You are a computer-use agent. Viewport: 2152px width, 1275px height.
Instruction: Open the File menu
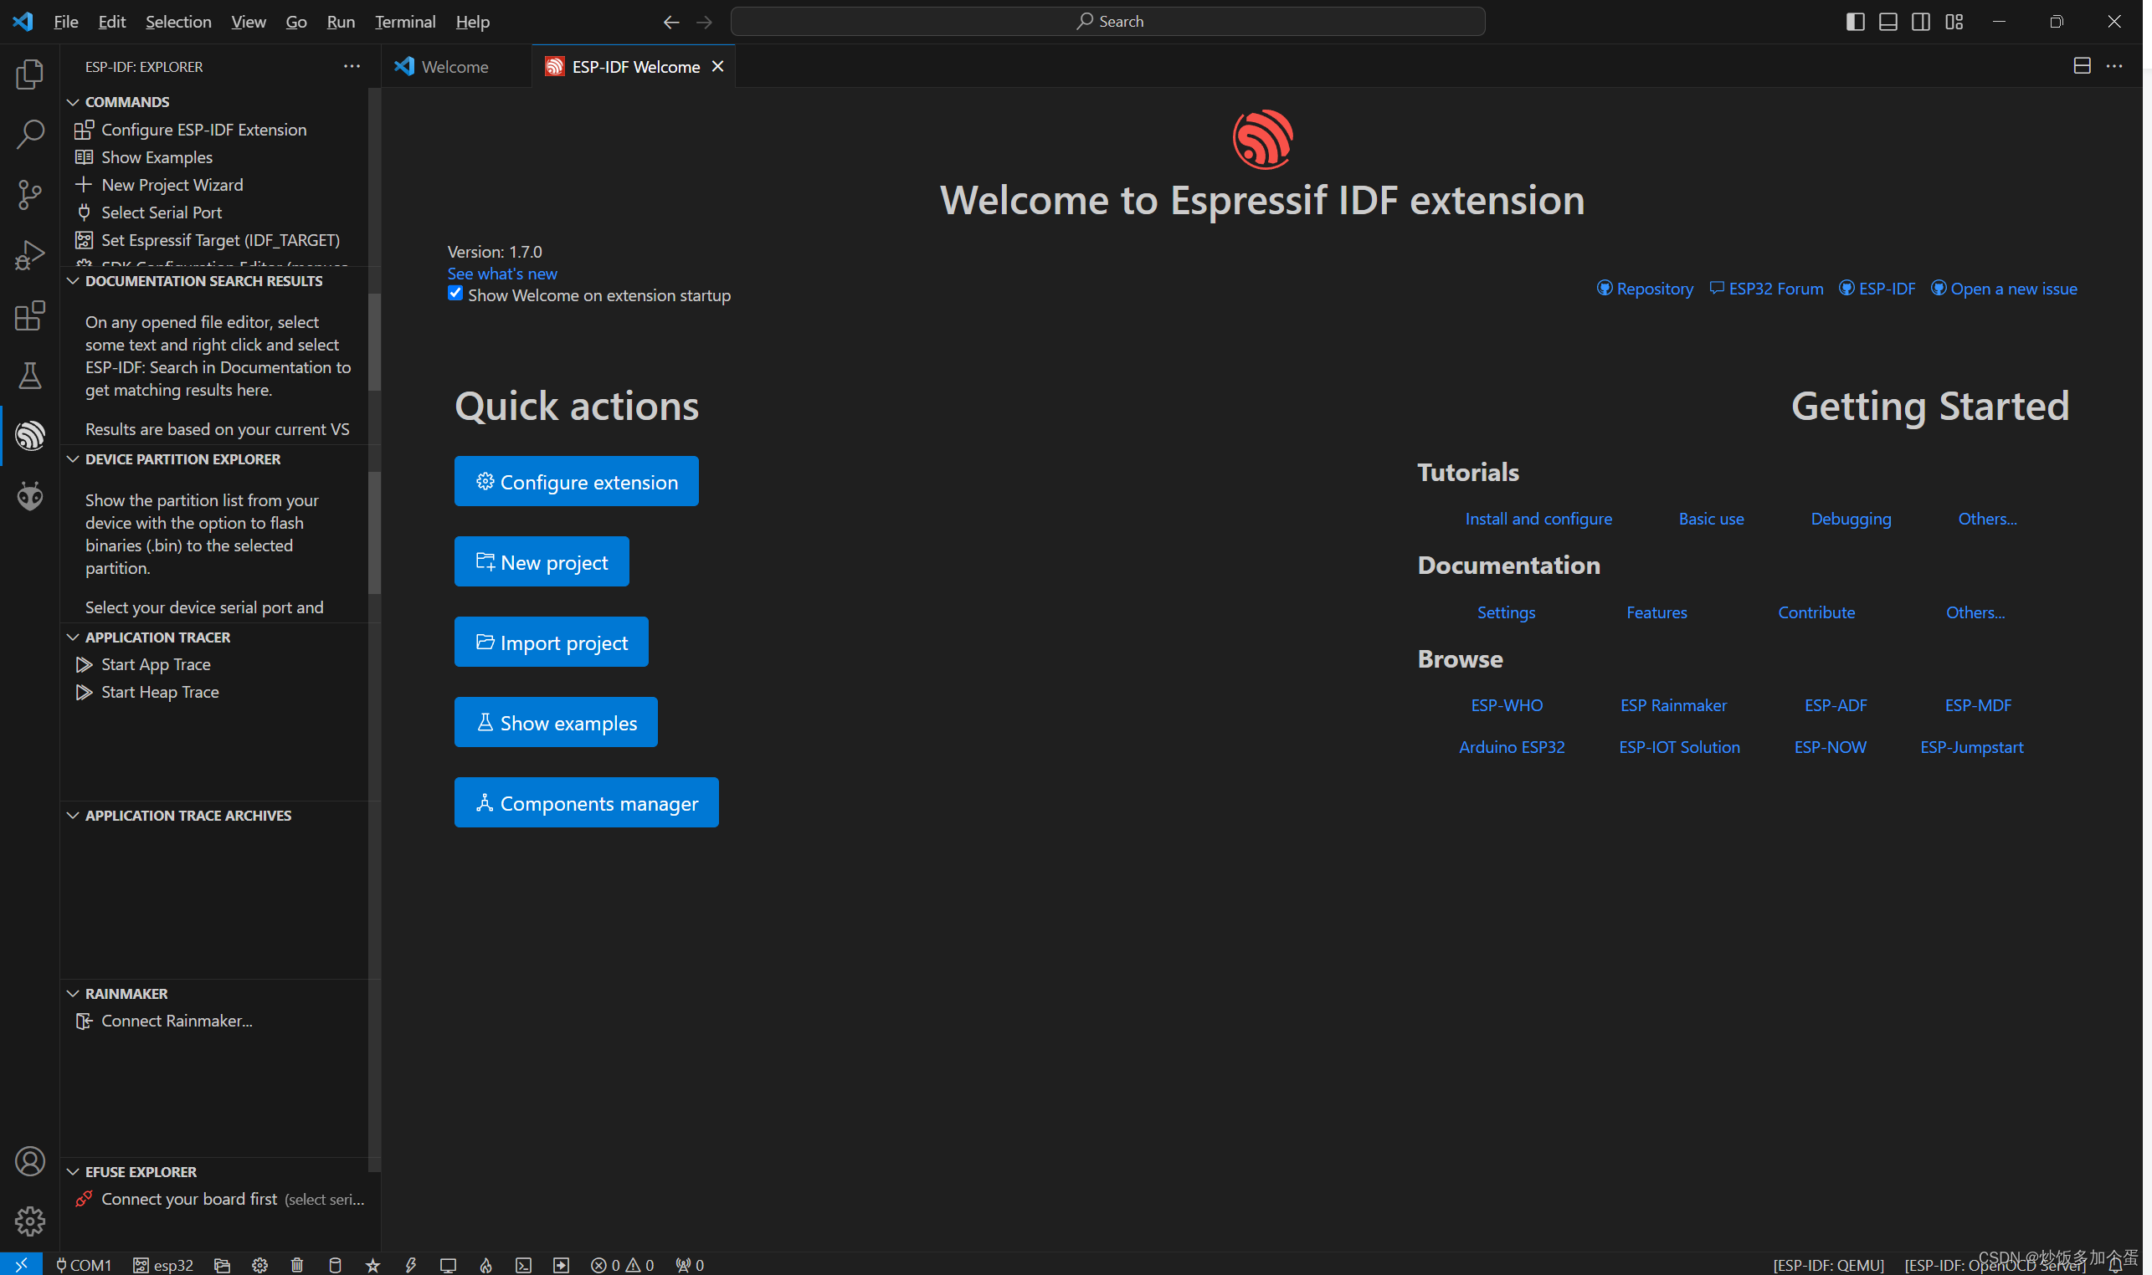[66, 22]
